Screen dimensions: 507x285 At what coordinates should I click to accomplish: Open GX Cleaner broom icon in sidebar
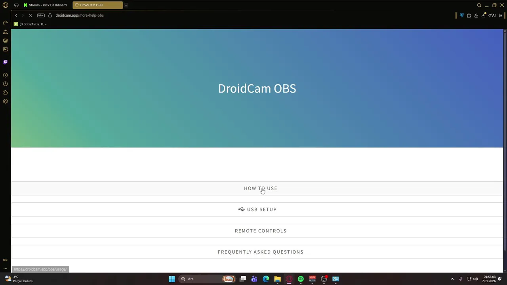pyautogui.click(x=6, y=32)
